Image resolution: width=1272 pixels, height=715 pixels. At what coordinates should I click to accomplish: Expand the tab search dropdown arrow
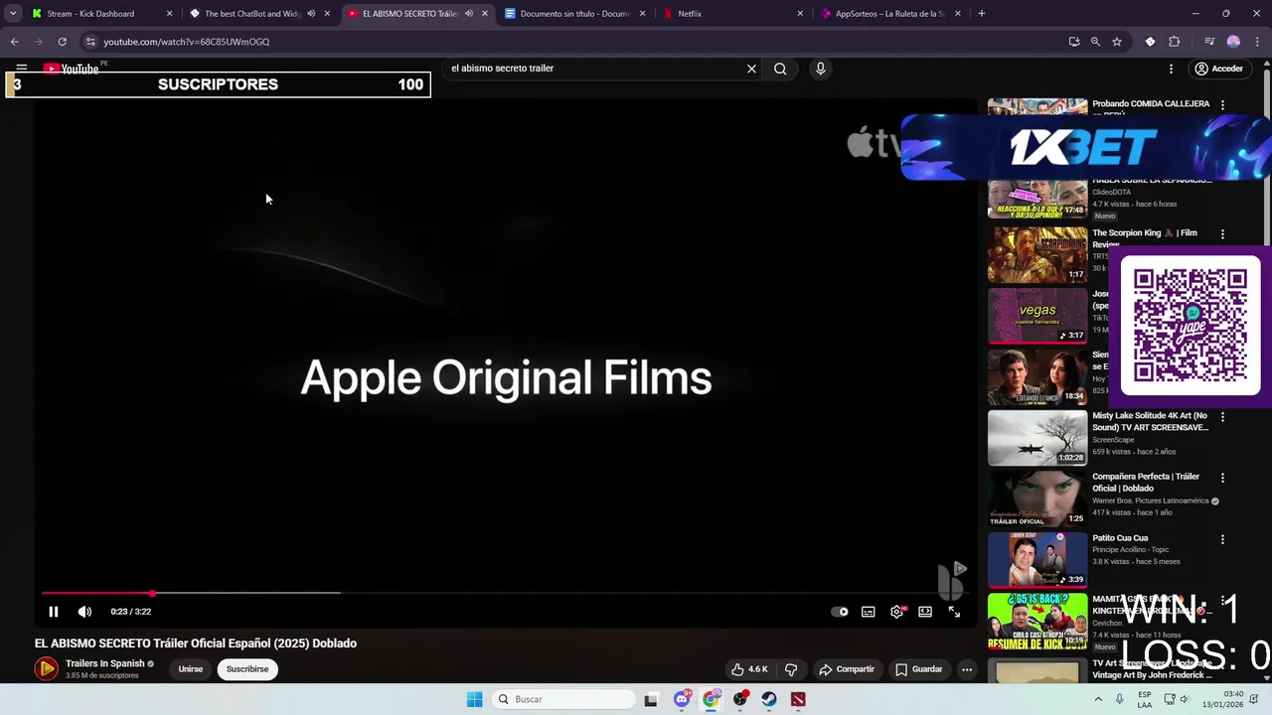(13, 14)
